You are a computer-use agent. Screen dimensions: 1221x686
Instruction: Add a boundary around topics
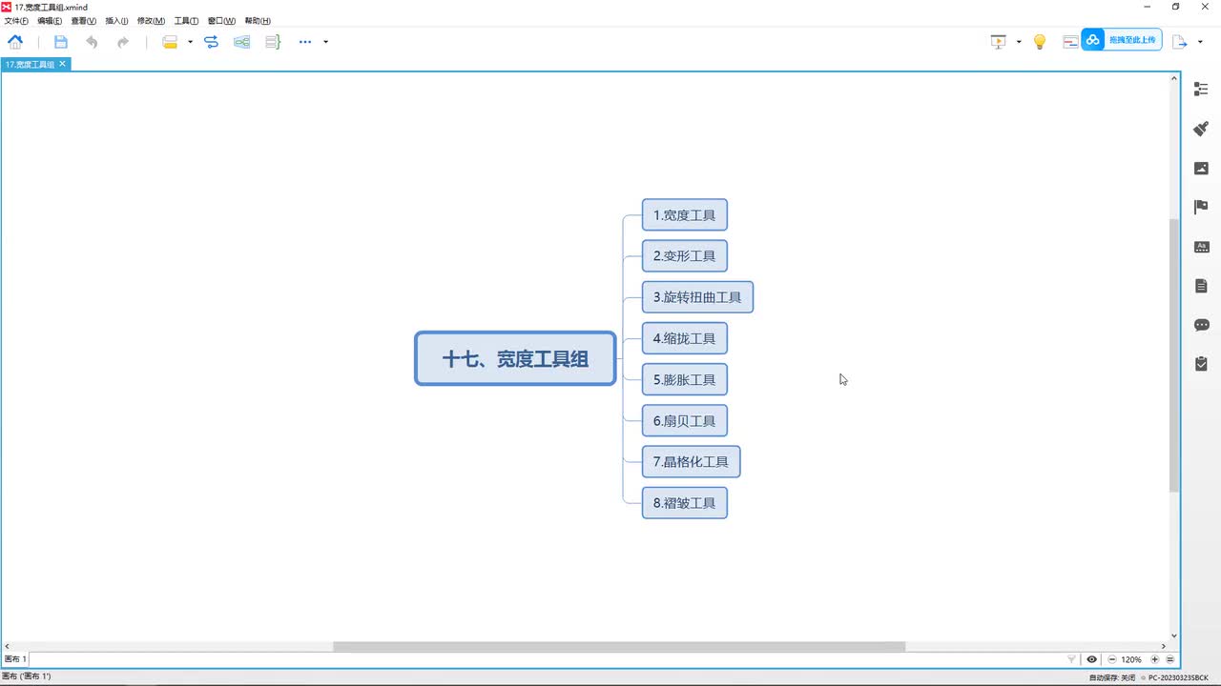242,42
